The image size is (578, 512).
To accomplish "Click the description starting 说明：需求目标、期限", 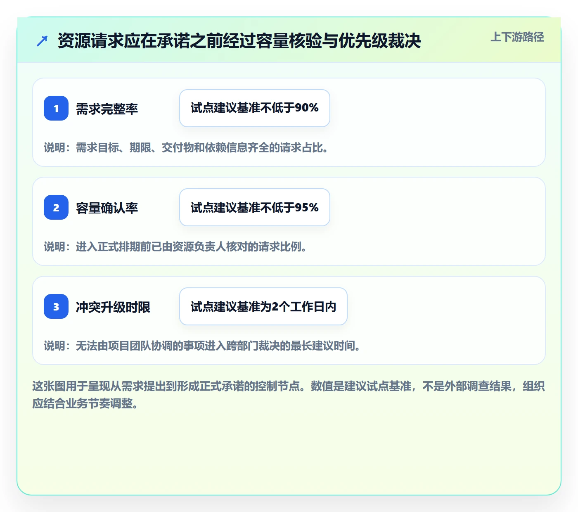I will tap(186, 148).
